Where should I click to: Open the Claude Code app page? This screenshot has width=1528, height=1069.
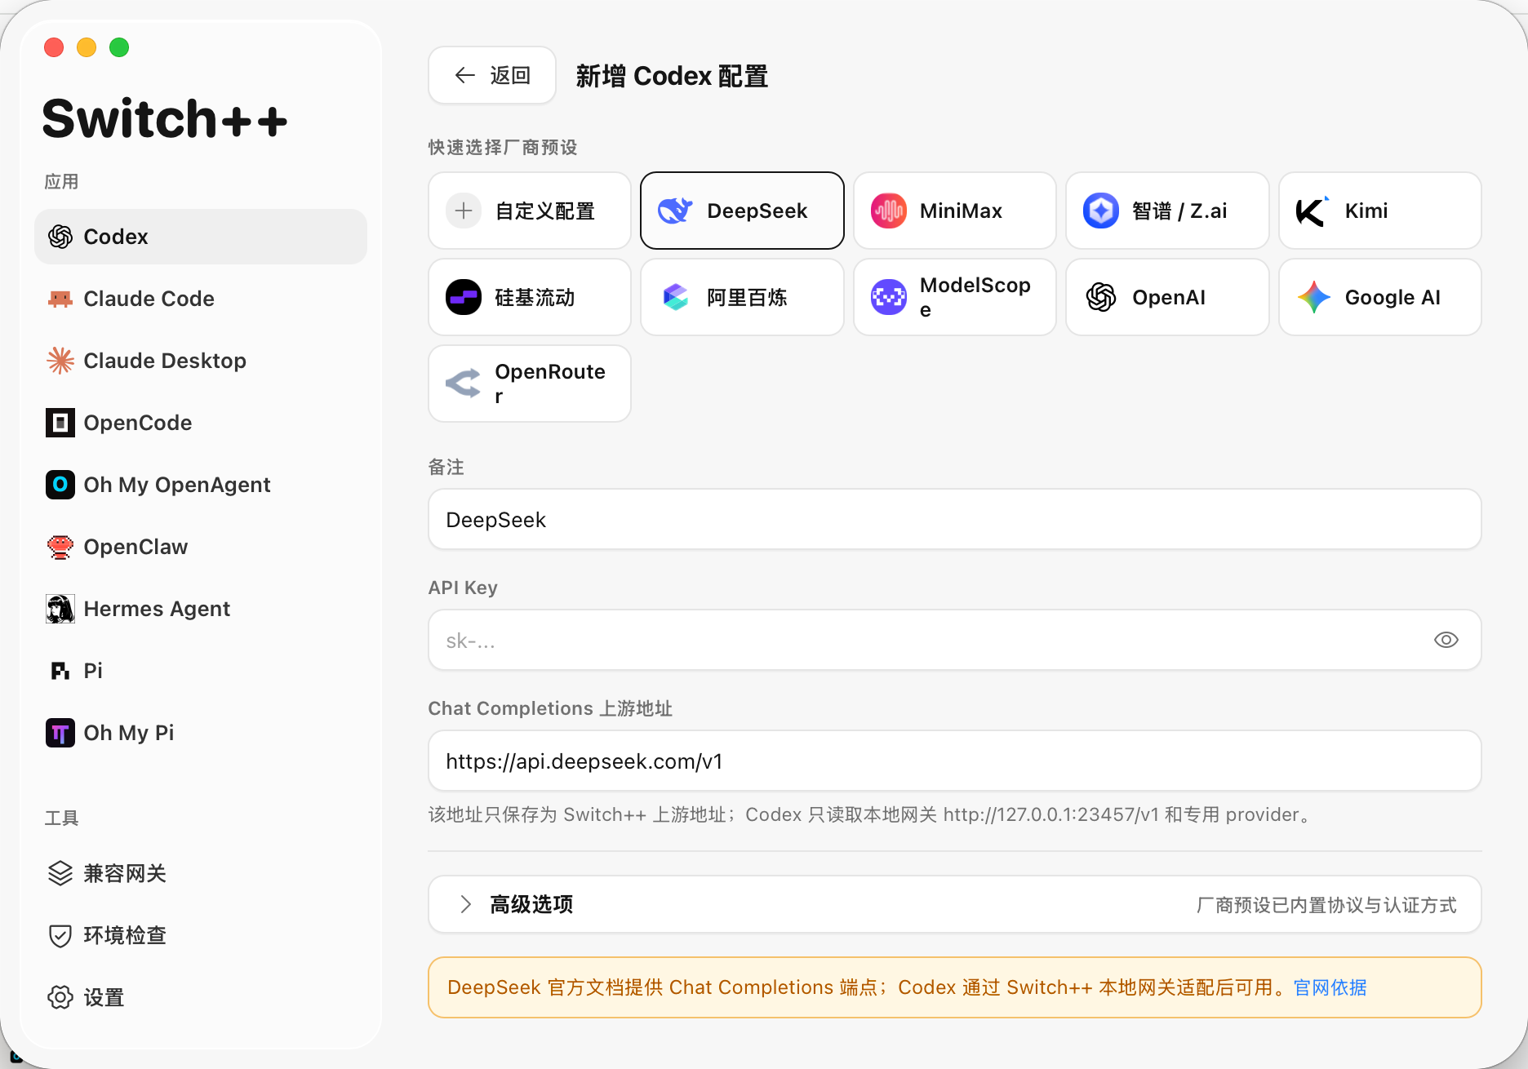[x=201, y=299]
